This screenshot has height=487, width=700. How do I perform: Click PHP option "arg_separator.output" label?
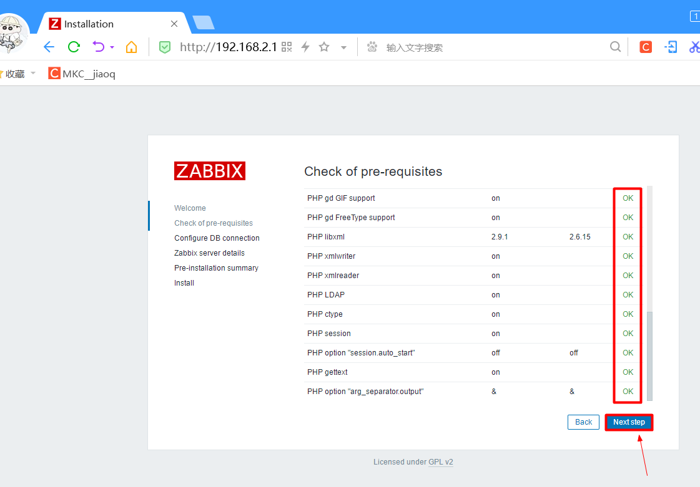pos(365,392)
